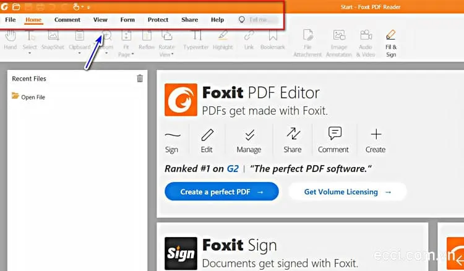Click the Tell me search field
Screen dimensions: 464x271
pos(259,20)
